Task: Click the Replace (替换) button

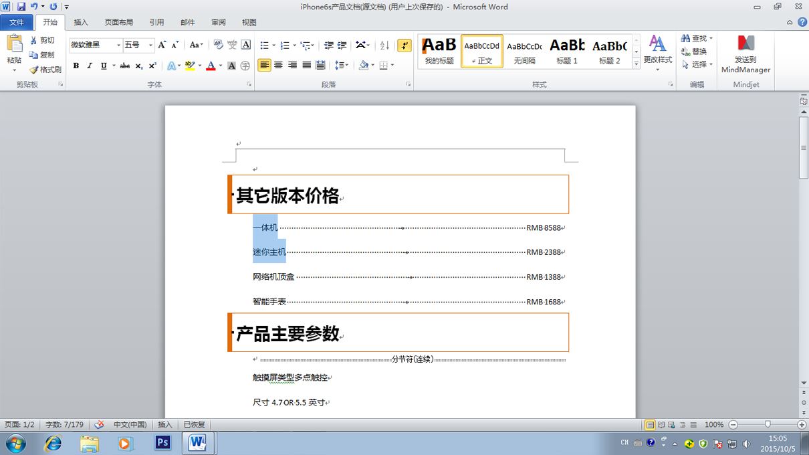Action: coord(694,52)
